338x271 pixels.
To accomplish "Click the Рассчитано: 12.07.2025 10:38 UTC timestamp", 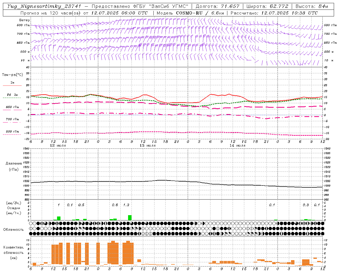I will tap(274, 13).
